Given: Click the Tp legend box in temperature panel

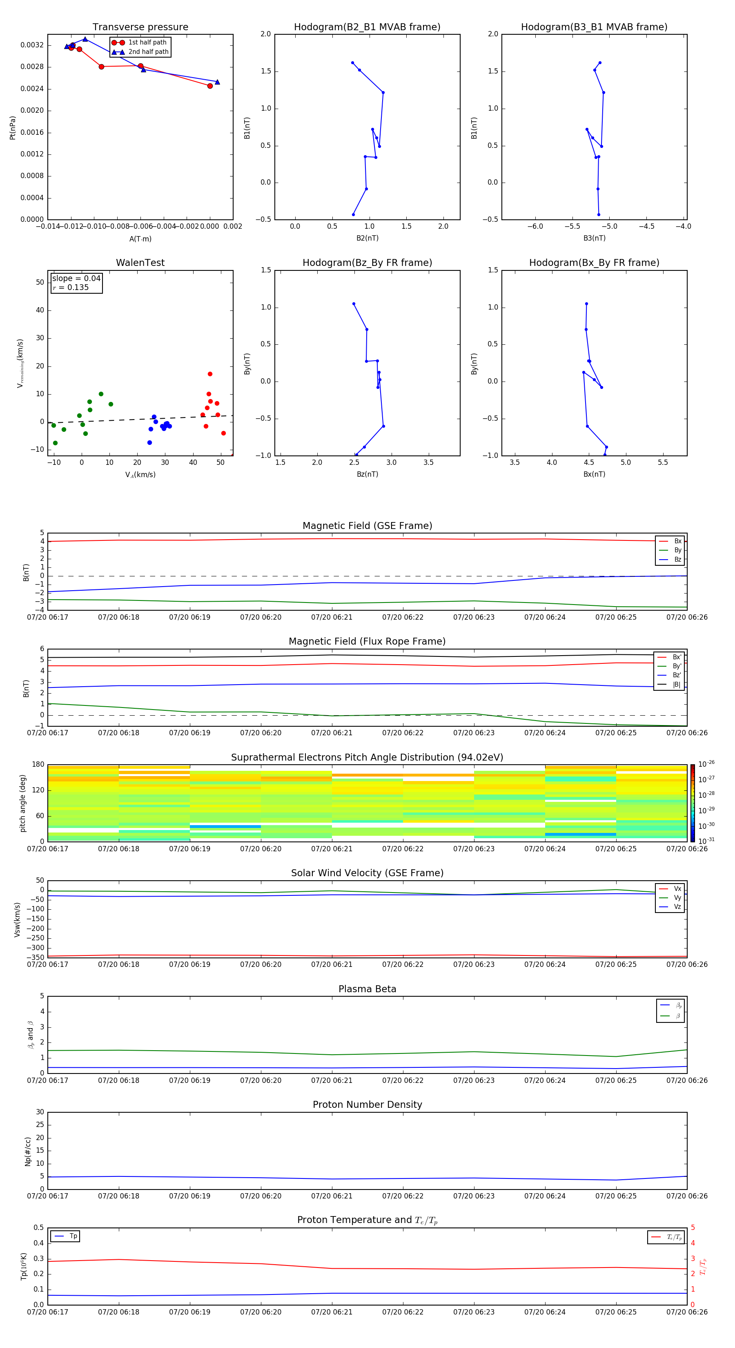Looking at the screenshot, I should 65,1236.
